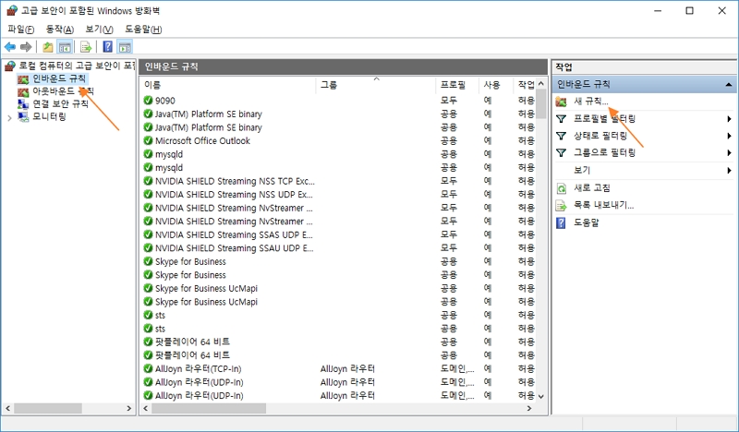
Task: Select the Microsoft Office Outlook rule
Action: pos(338,140)
